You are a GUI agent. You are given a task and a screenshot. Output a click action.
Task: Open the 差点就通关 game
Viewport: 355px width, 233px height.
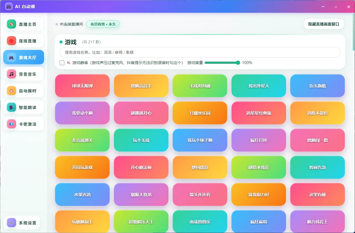tap(82, 140)
